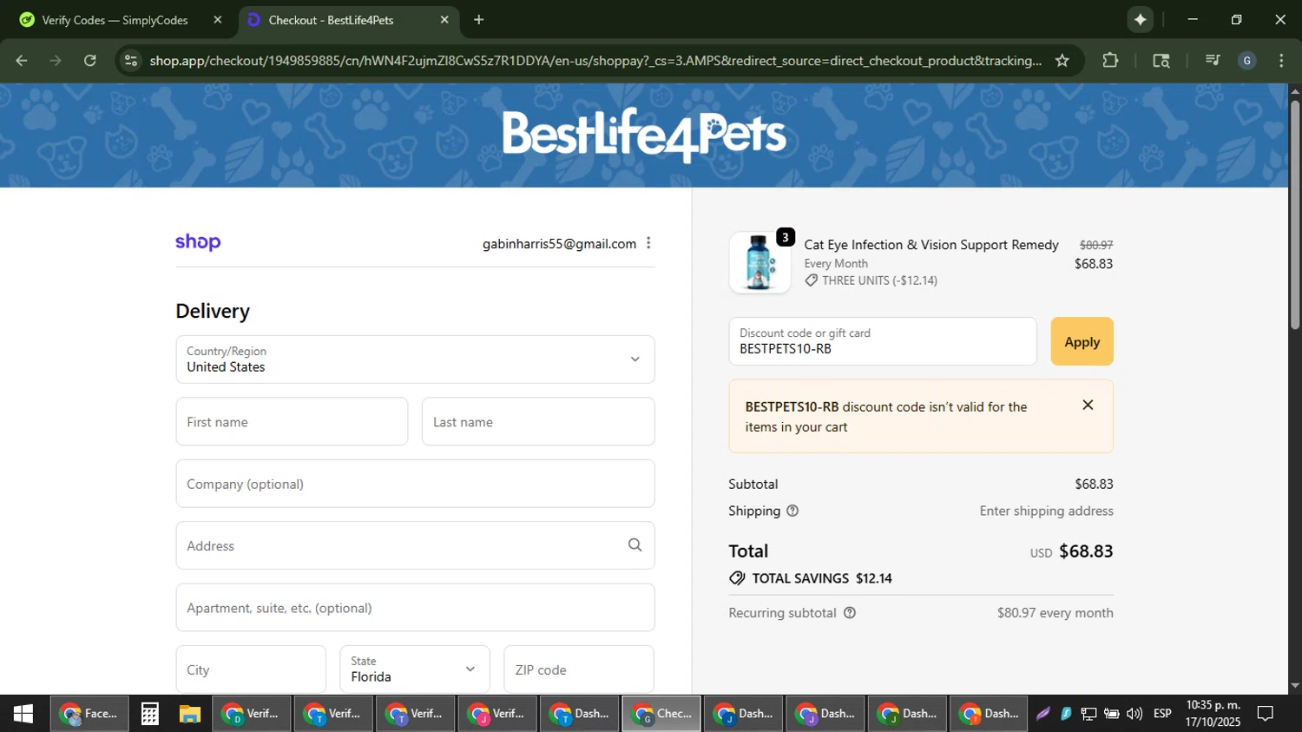Click the Cat Eye Infection & Vision Support Remedy title
The image size is (1302, 732).
point(931,245)
